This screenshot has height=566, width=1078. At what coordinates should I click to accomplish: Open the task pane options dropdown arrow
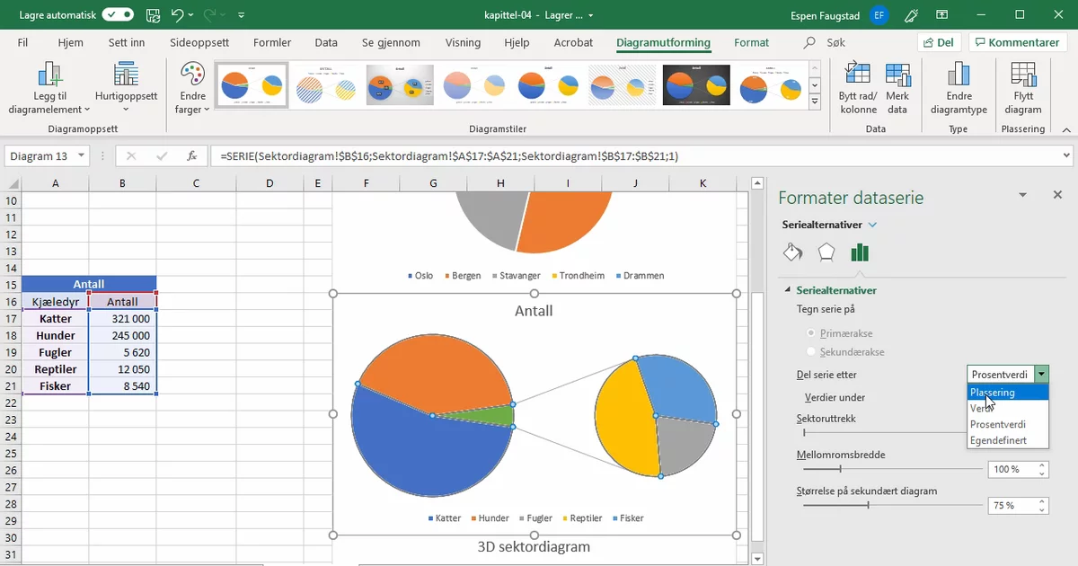pyautogui.click(x=1022, y=195)
